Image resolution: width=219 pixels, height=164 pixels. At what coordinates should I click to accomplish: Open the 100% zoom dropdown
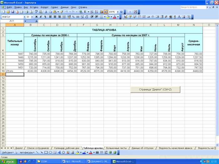coord(118,12)
